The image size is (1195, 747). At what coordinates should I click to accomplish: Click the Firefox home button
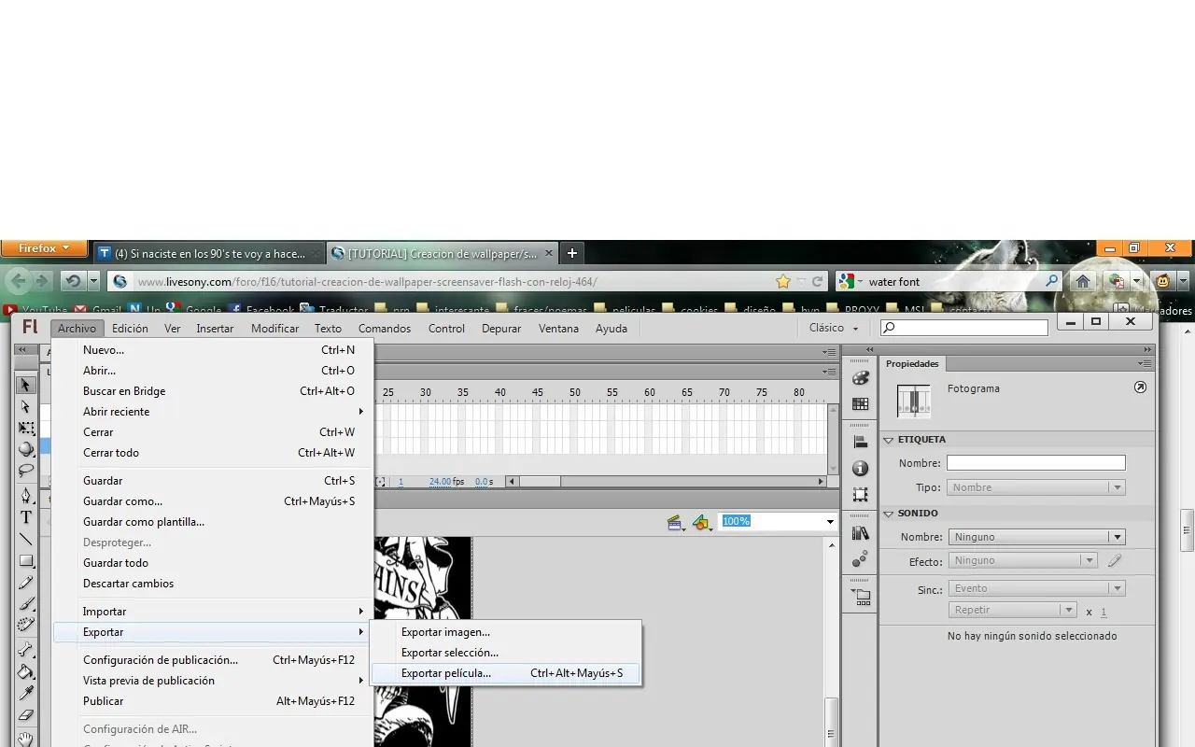(x=1083, y=281)
